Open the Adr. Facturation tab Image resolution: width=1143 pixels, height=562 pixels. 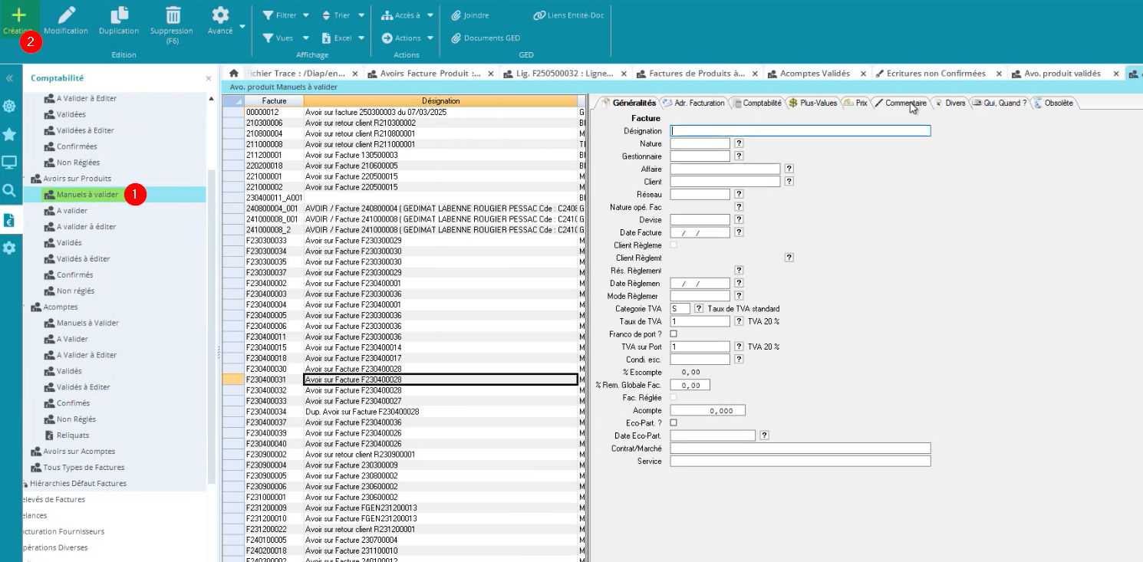693,103
